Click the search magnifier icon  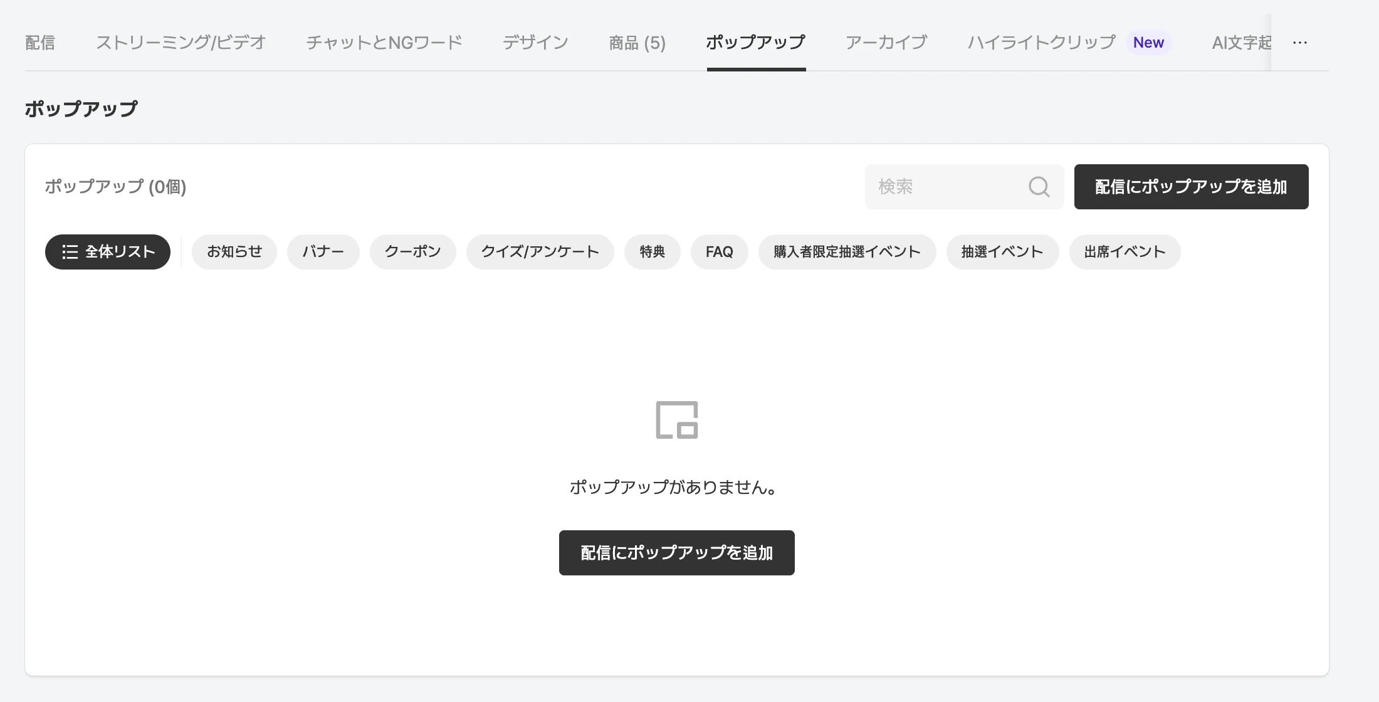(x=1039, y=187)
